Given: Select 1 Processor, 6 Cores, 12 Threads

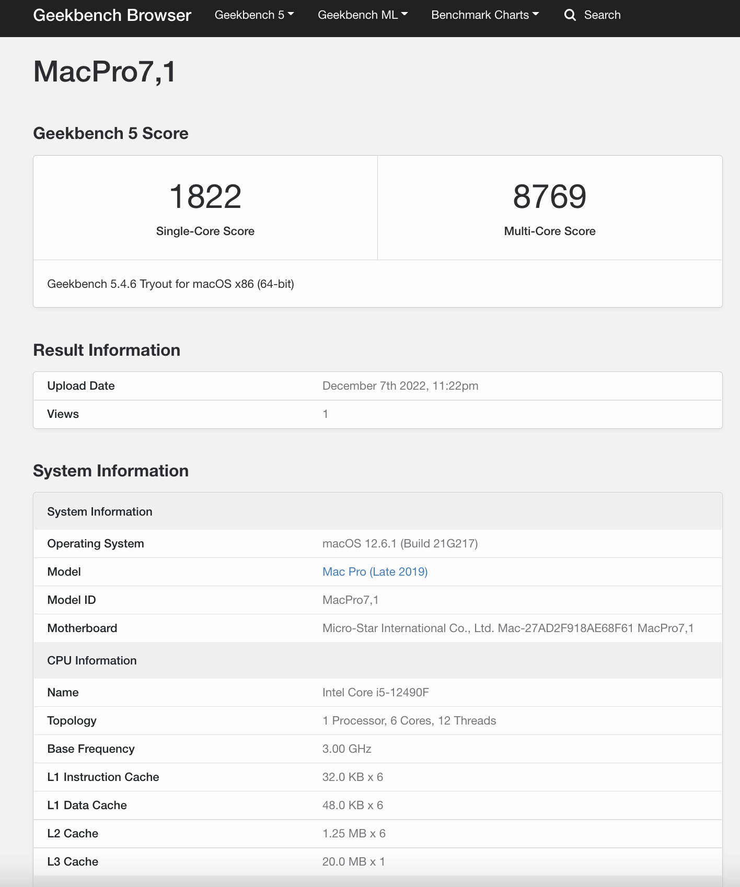Looking at the screenshot, I should (409, 720).
